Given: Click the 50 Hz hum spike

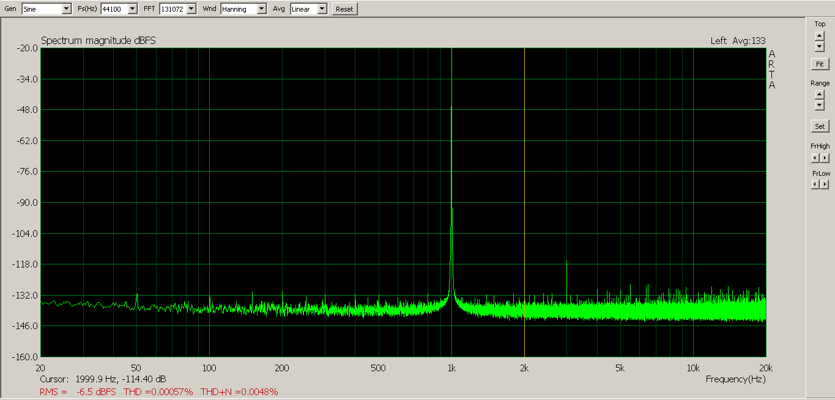Looking at the screenshot, I should point(136,298).
